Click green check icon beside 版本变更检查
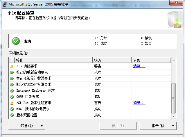 pos(12,115)
